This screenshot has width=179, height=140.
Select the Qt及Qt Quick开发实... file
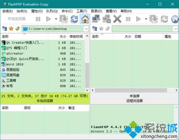point(43,59)
